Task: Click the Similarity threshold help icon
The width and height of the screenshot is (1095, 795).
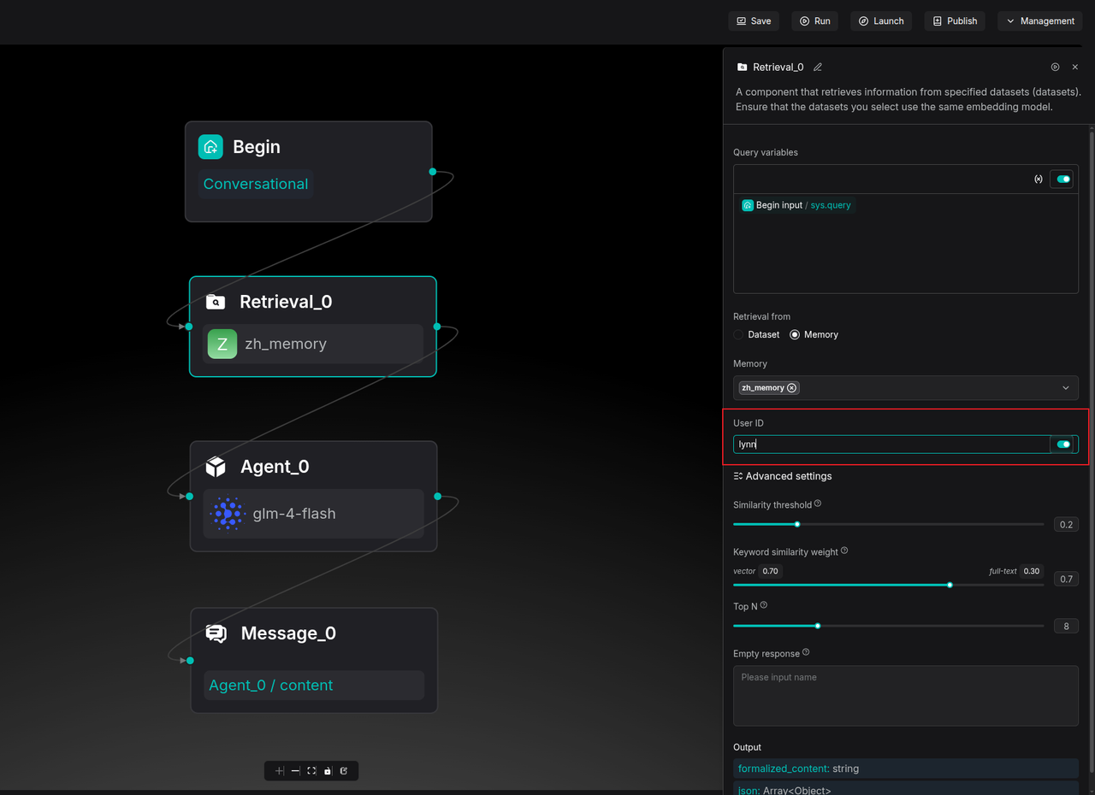Action: (x=818, y=504)
